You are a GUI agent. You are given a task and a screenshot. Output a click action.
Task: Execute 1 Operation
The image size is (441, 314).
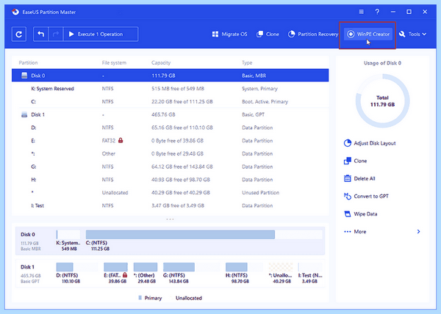click(x=101, y=34)
